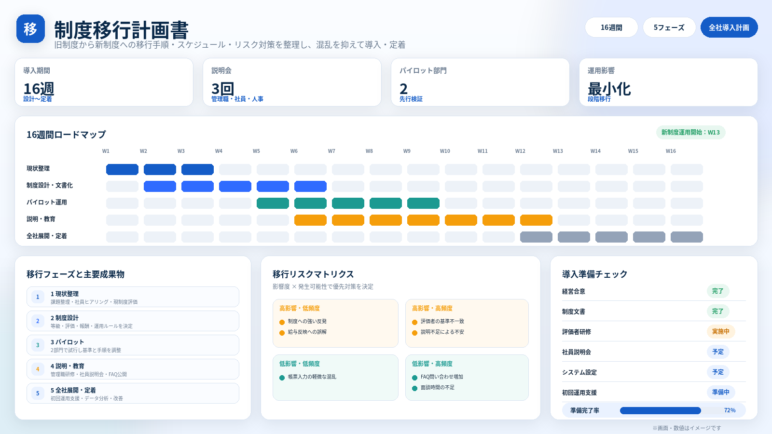Select the W5 cell in パイロット運用 row
Viewport: 772px width, 434px height.
pyautogui.click(x=273, y=203)
